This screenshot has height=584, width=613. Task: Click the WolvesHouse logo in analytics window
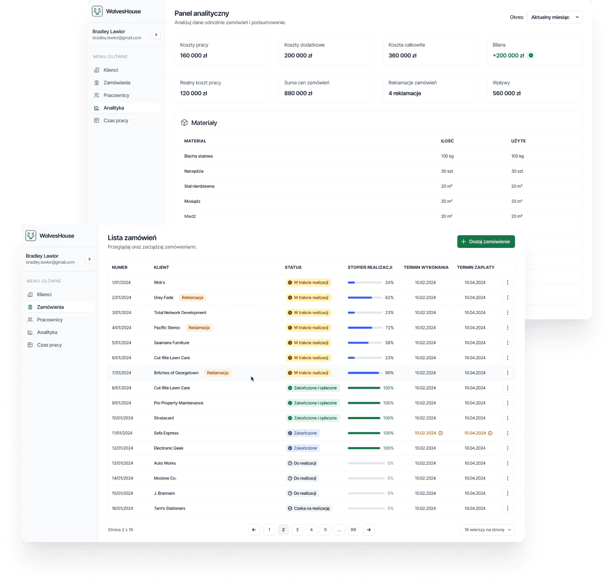coord(97,12)
